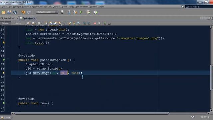Close the Página de Inicio tab
The width and height of the screenshot is (213, 120).
[x=17, y=18]
